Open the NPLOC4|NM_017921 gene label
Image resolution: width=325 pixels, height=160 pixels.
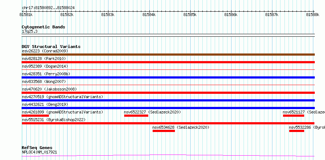pos(39,152)
